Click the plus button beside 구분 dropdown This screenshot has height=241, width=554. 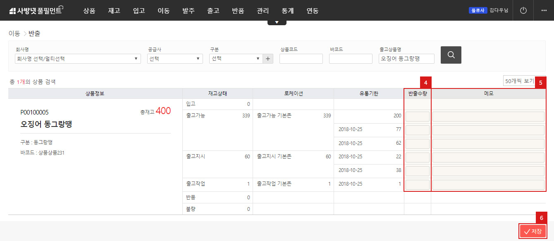coord(268,59)
